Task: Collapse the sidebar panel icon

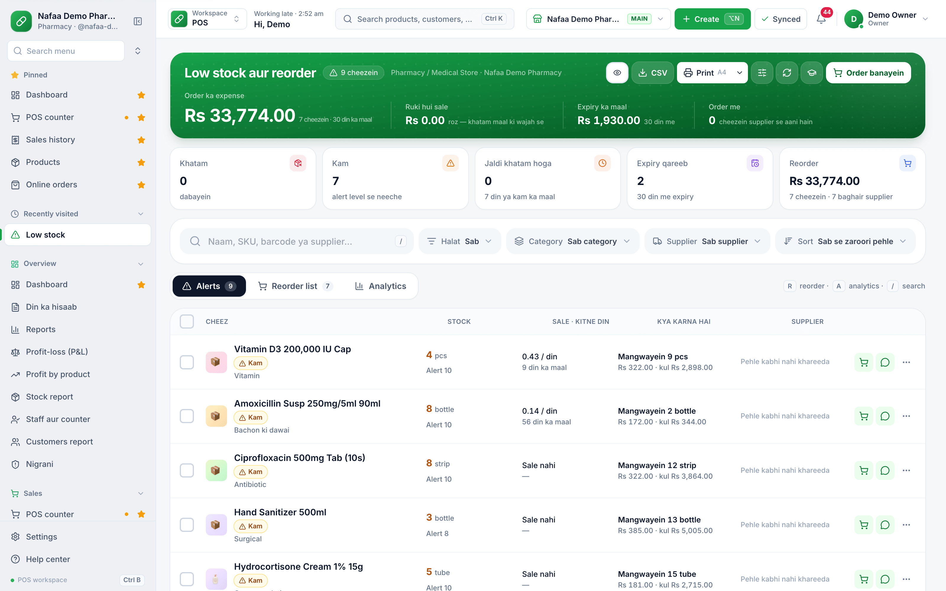Action: tap(137, 21)
